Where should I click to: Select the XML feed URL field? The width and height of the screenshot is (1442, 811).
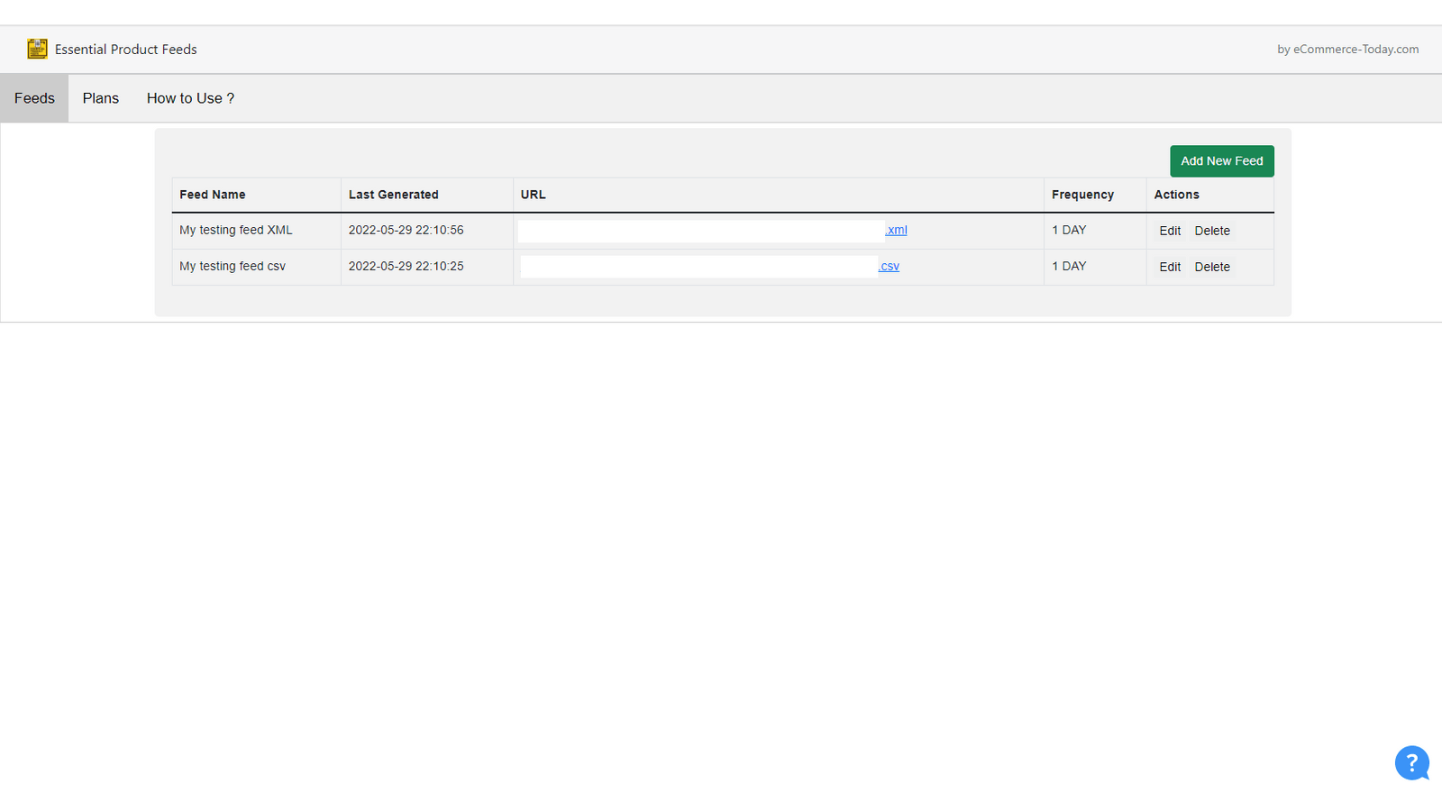(700, 231)
